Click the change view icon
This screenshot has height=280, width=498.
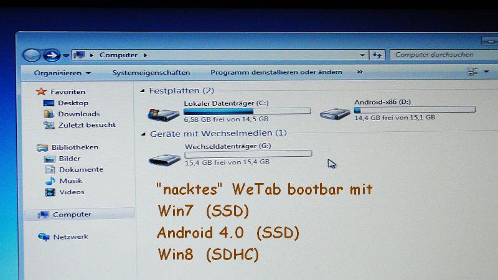(472, 72)
